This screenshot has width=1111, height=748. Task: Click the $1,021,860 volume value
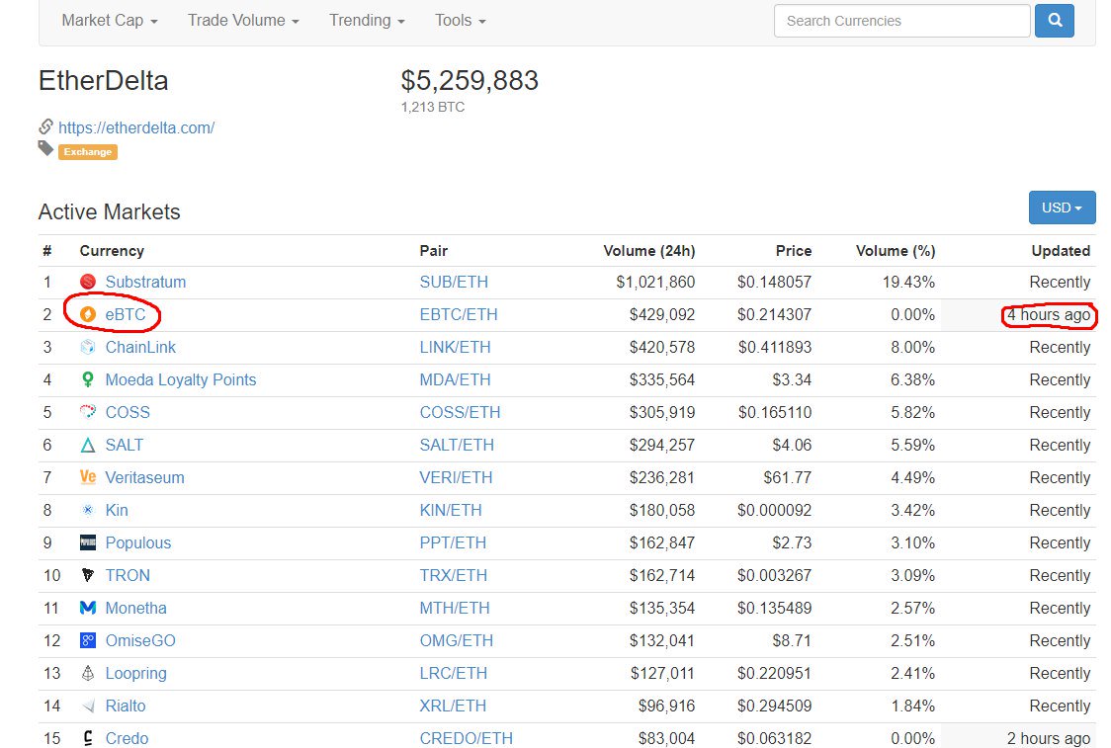point(655,282)
